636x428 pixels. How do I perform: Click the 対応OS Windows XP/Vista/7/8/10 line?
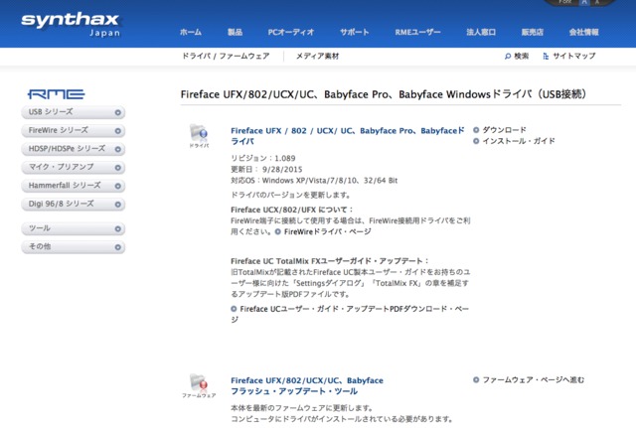pyautogui.click(x=314, y=181)
